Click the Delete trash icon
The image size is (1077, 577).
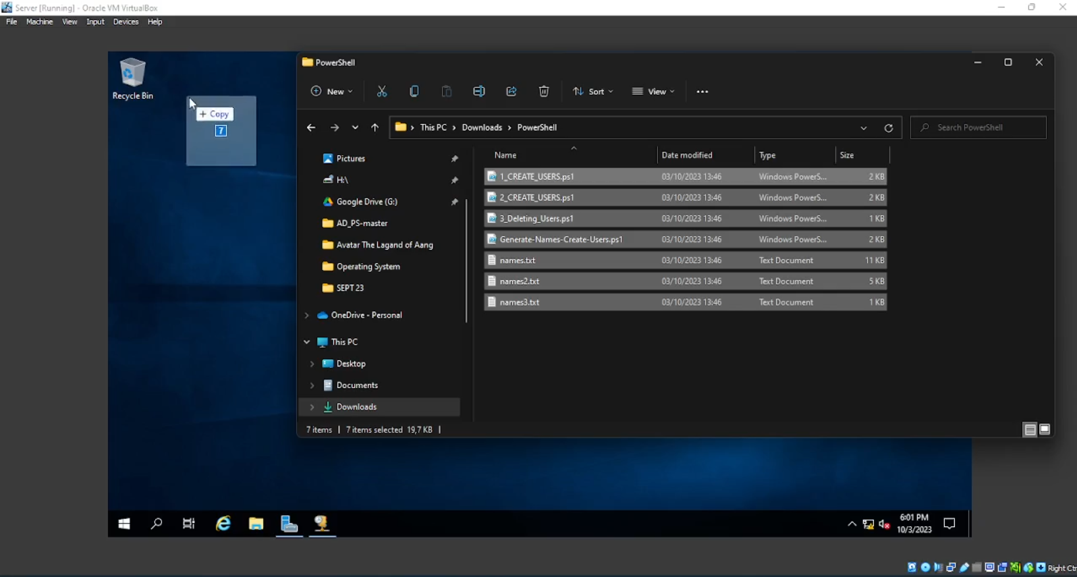pos(544,92)
